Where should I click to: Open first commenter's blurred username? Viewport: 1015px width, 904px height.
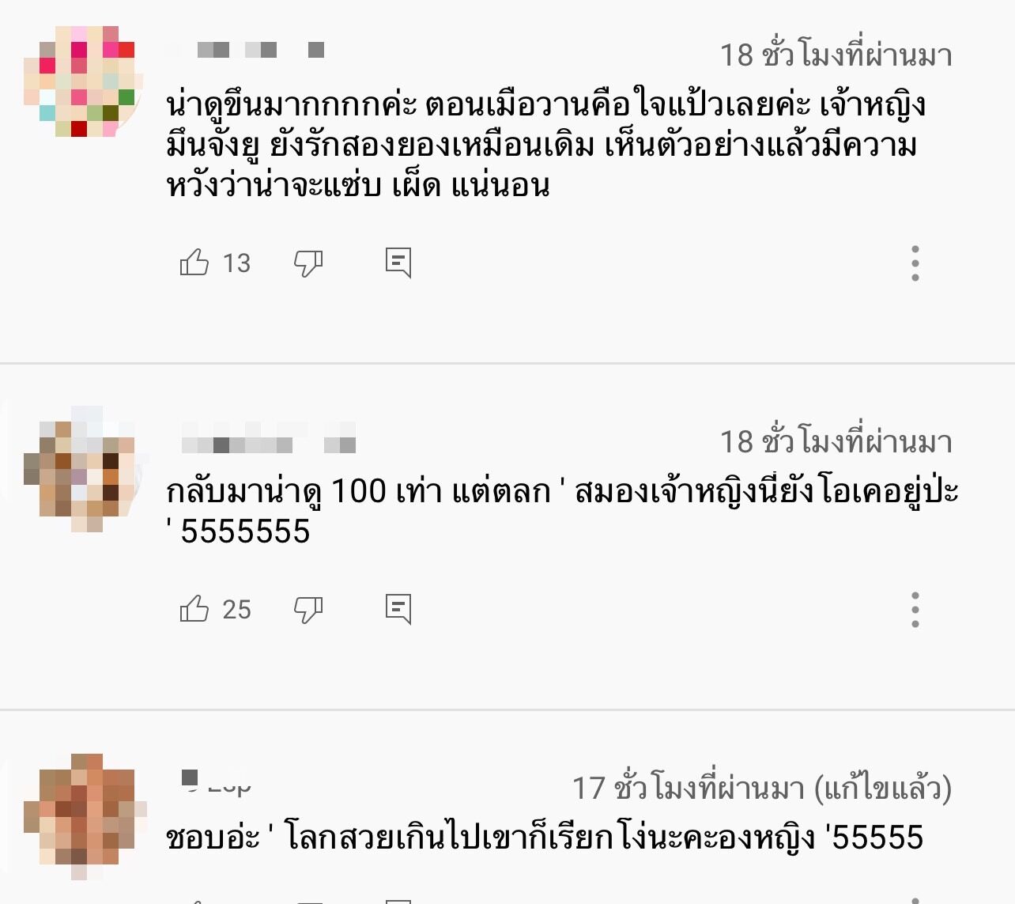246,50
